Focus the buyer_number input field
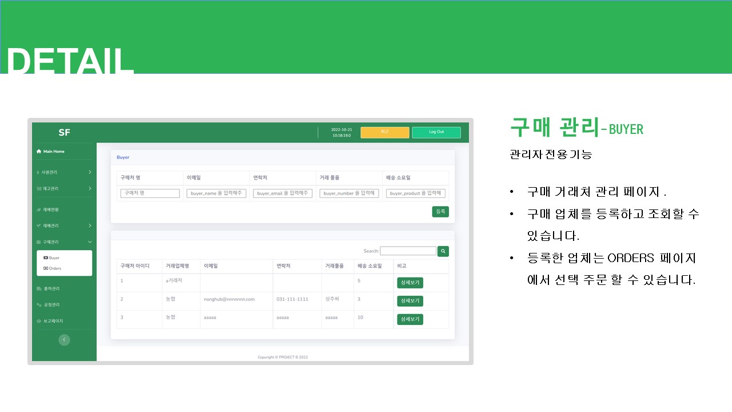Screen dimensions: 732x412 [x=349, y=193]
